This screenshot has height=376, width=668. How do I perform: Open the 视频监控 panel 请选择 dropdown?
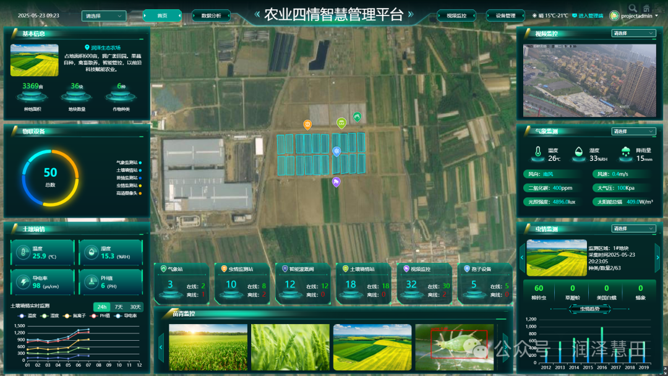pos(633,33)
